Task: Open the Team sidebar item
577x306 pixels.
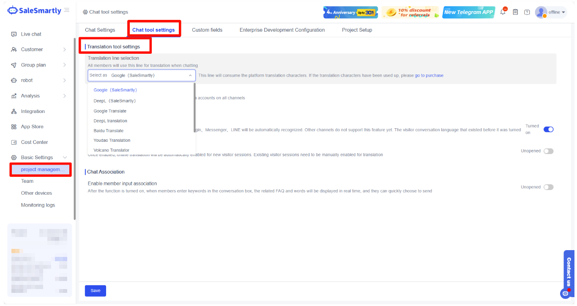Action: 27,181
